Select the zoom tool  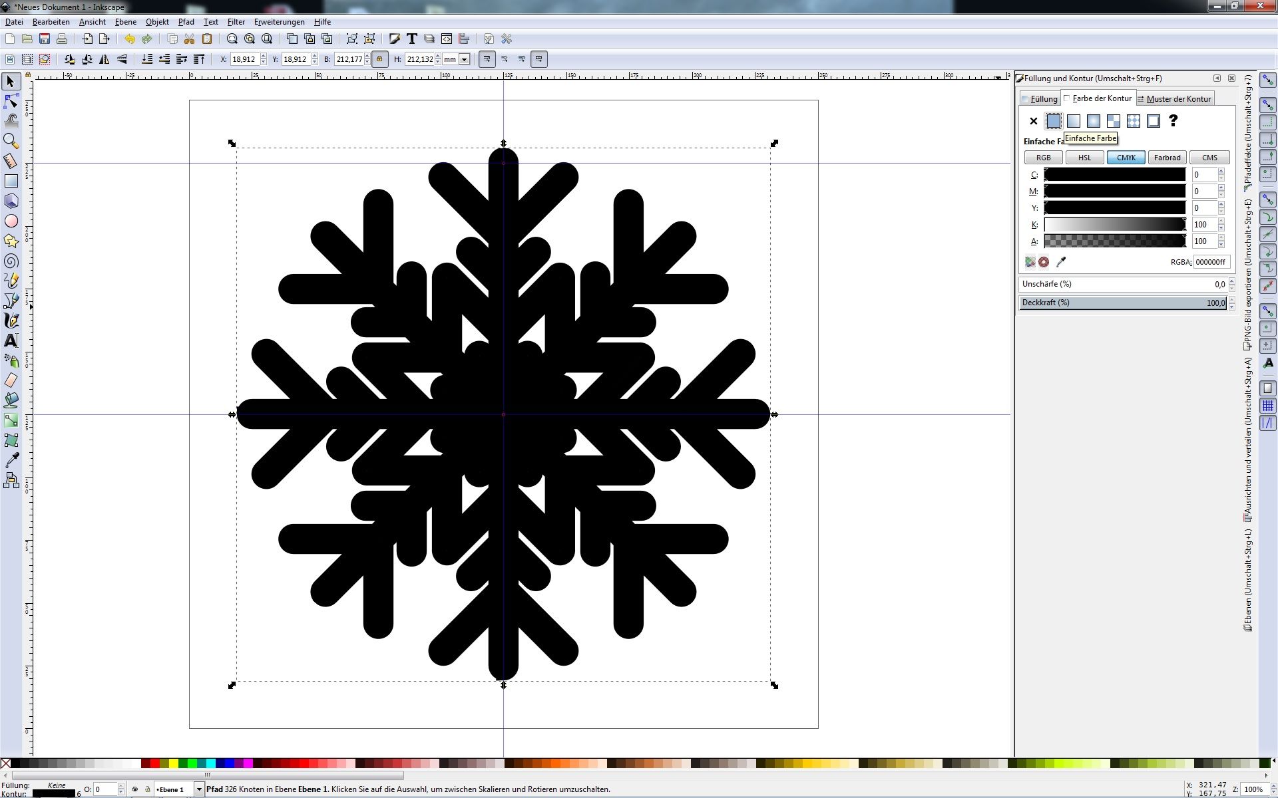pos(11,141)
